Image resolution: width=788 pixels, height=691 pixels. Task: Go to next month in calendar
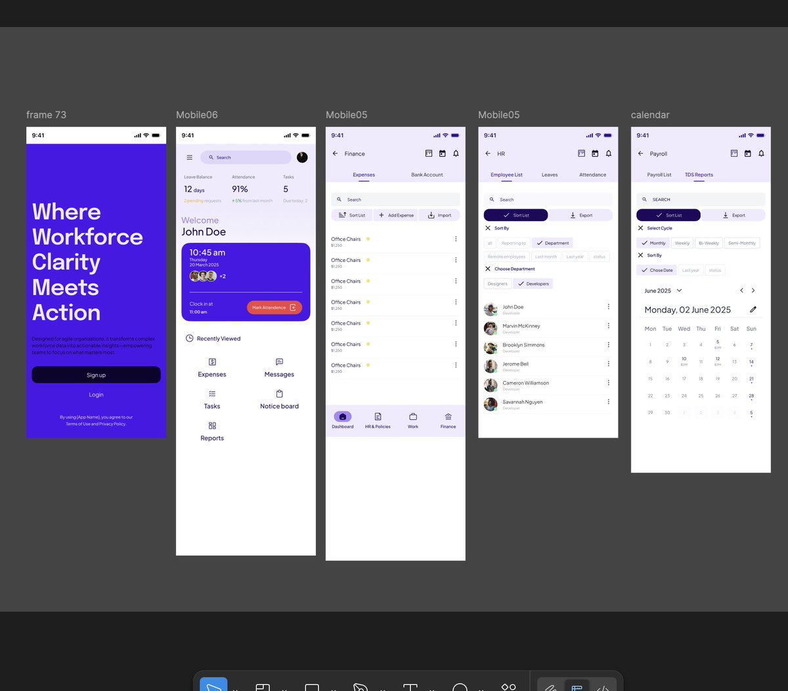pyautogui.click(x=753, y=291)
